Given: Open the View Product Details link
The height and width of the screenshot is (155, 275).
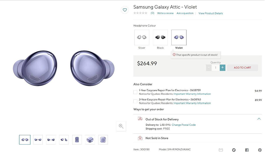Looking at the screenshot, I should click(211, 13).
